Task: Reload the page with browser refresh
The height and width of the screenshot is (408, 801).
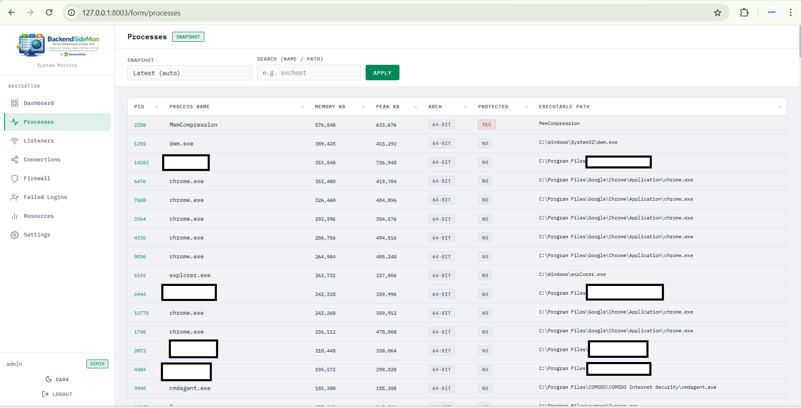Action: click(49, 13)
